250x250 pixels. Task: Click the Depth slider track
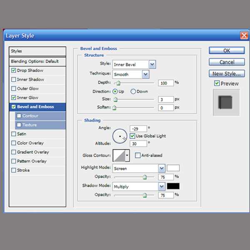pyautogui.click(x=133, y=83)
